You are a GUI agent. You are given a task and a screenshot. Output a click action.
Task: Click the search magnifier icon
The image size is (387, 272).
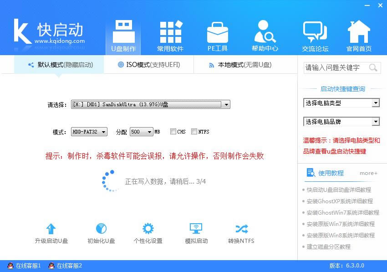point(373,67)
